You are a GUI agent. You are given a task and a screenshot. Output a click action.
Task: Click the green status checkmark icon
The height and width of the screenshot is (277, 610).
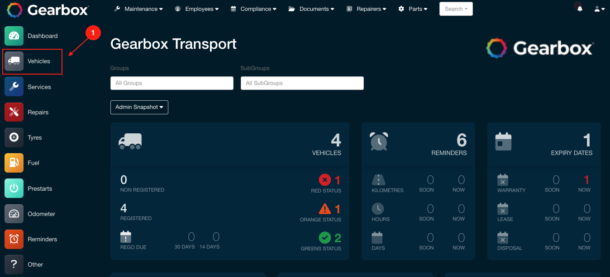tap(325, 237)
